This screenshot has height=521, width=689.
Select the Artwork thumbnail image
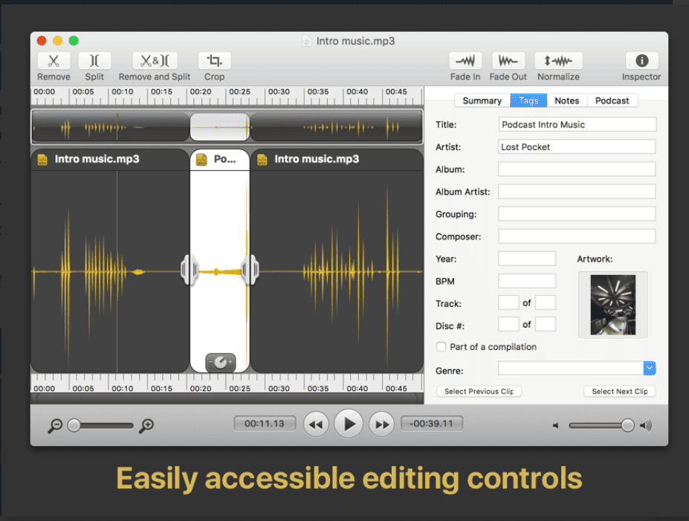pyautogui.click(x=613, y=305)
